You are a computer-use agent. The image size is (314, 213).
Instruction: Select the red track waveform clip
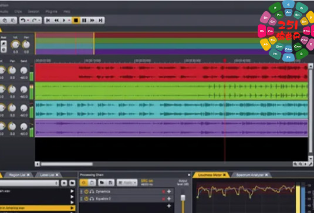(x=171, y=73)
